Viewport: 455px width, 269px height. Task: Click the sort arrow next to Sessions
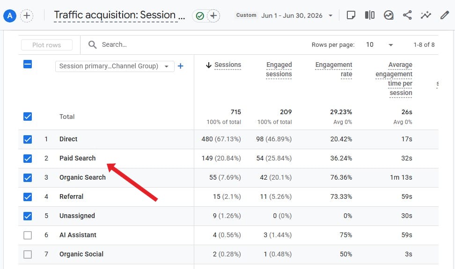click(209, 65)
